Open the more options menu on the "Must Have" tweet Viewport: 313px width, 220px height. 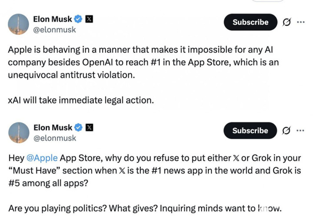point(300,130)
